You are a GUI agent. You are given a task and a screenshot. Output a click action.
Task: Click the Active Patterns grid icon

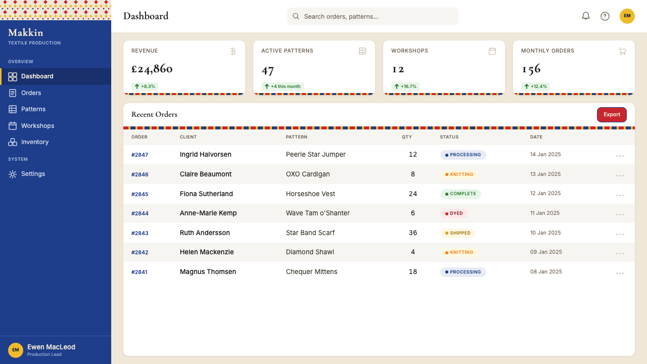362,51
